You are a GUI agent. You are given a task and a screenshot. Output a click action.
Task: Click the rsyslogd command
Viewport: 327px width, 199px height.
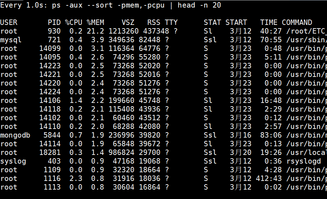304,161
